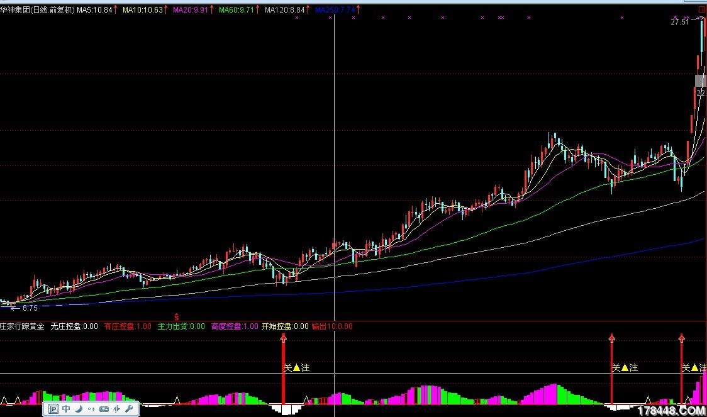Viewport: 707px width, 417px height.
Task: Click the MA60:9.71 green indicator label
Action: [236, 10]
